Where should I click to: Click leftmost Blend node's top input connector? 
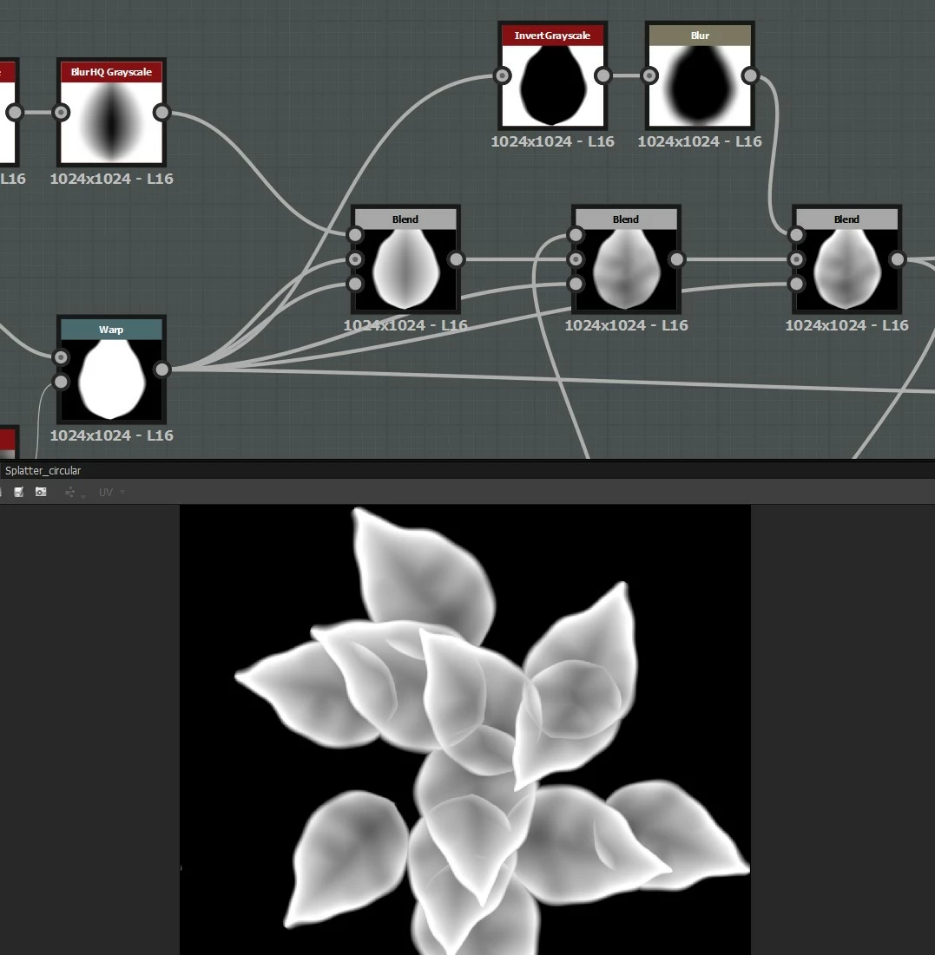355,234
